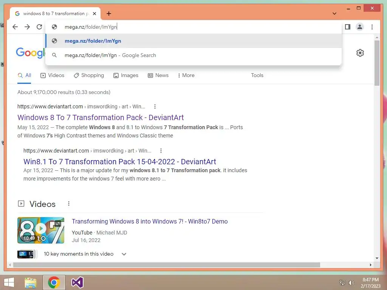Screen dimensions: 387x290
Task: Reload the current page
Action: (x=39, y=27)
